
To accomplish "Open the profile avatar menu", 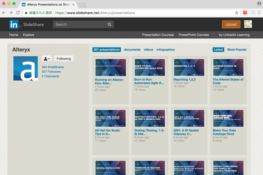I will (248, 24).
